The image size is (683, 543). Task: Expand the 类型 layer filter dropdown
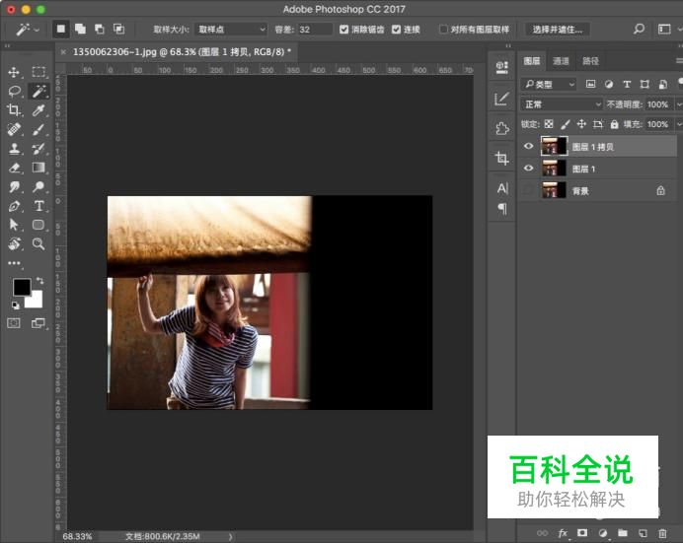click(x=549, y=85)
